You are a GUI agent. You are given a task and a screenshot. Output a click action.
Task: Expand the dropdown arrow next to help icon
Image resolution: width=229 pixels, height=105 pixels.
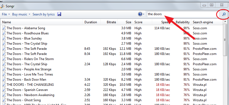143,14
